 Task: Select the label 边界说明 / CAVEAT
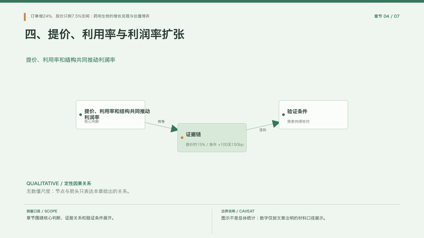[x=238, y=211]
